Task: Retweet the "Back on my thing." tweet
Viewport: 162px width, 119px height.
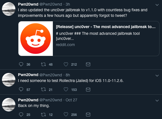Action: [43, 115]
